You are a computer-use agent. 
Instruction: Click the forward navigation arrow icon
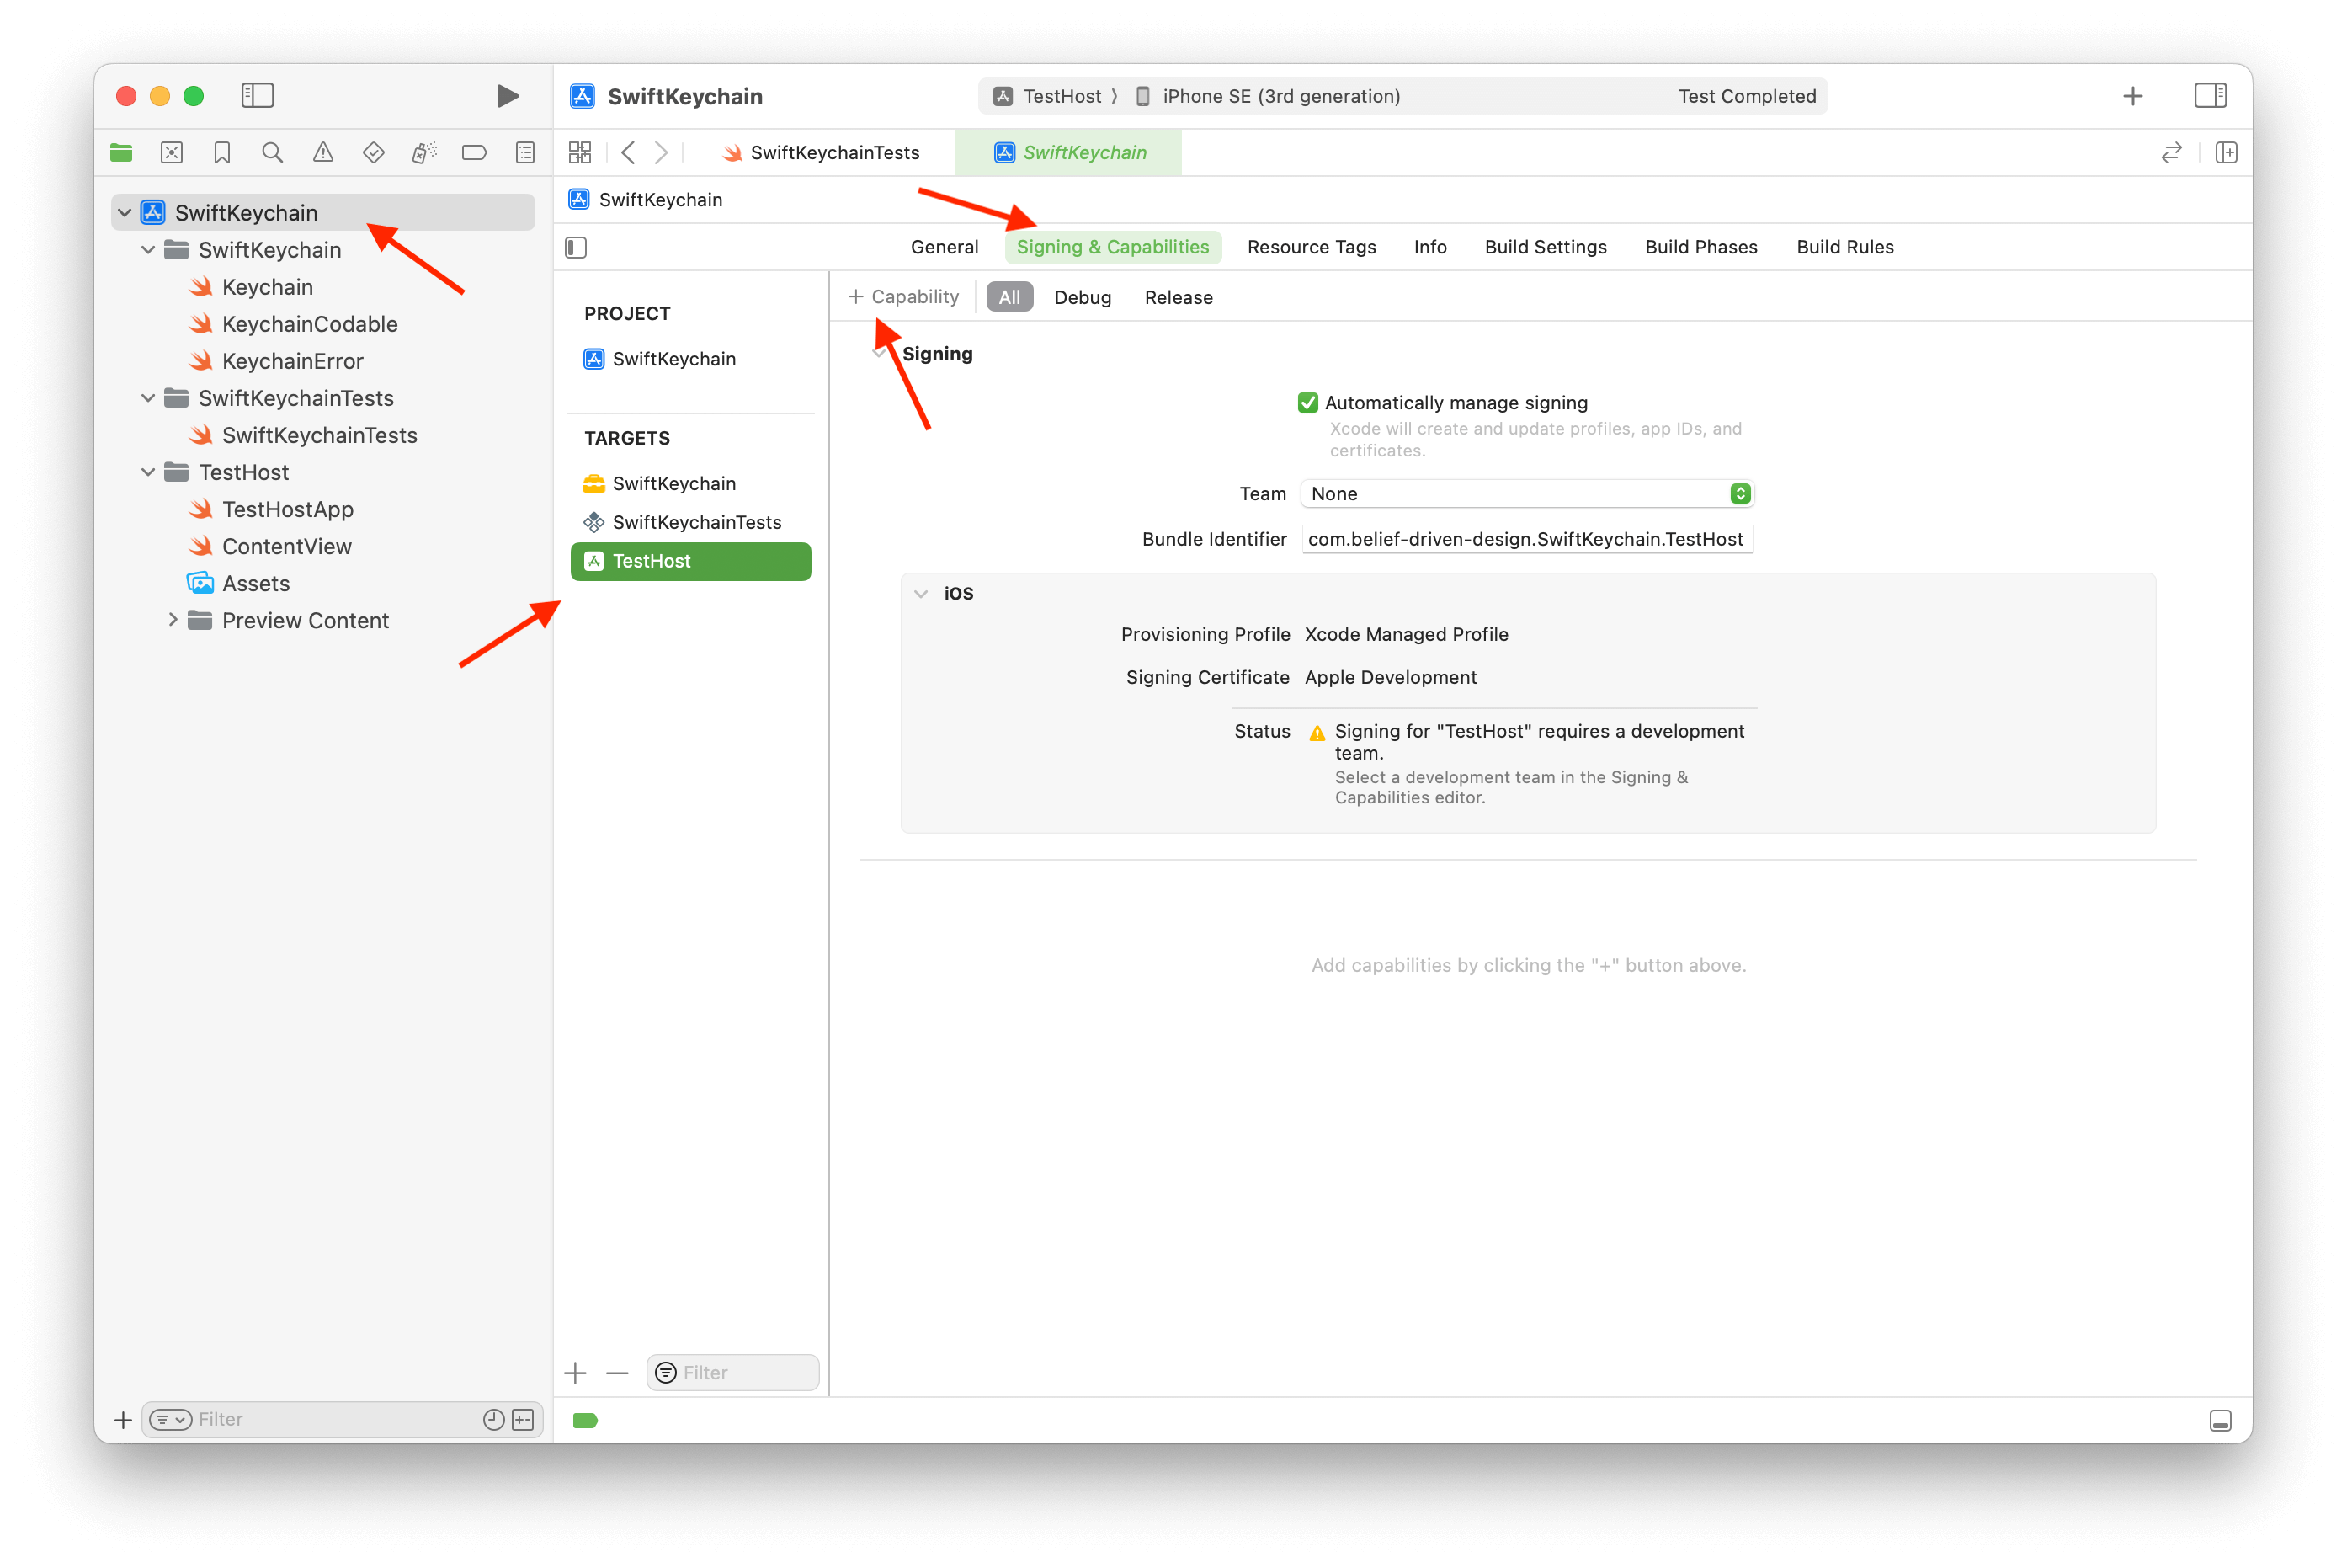point(663,152)
